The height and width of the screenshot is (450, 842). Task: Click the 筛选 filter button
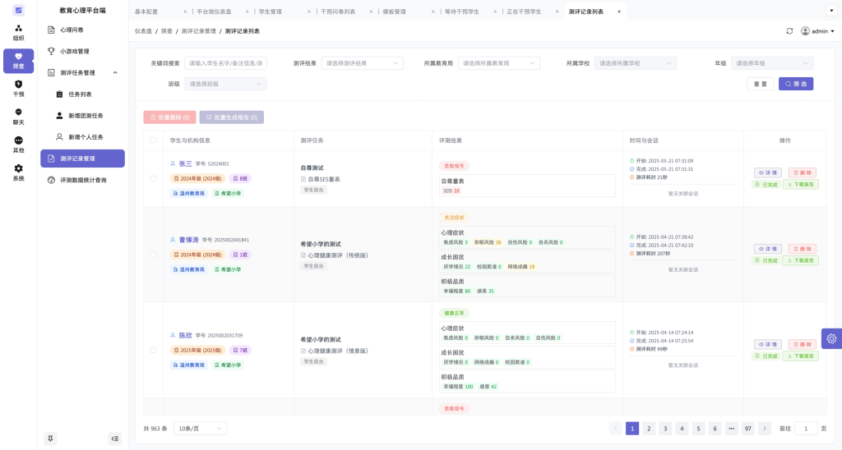coord(795,84)
